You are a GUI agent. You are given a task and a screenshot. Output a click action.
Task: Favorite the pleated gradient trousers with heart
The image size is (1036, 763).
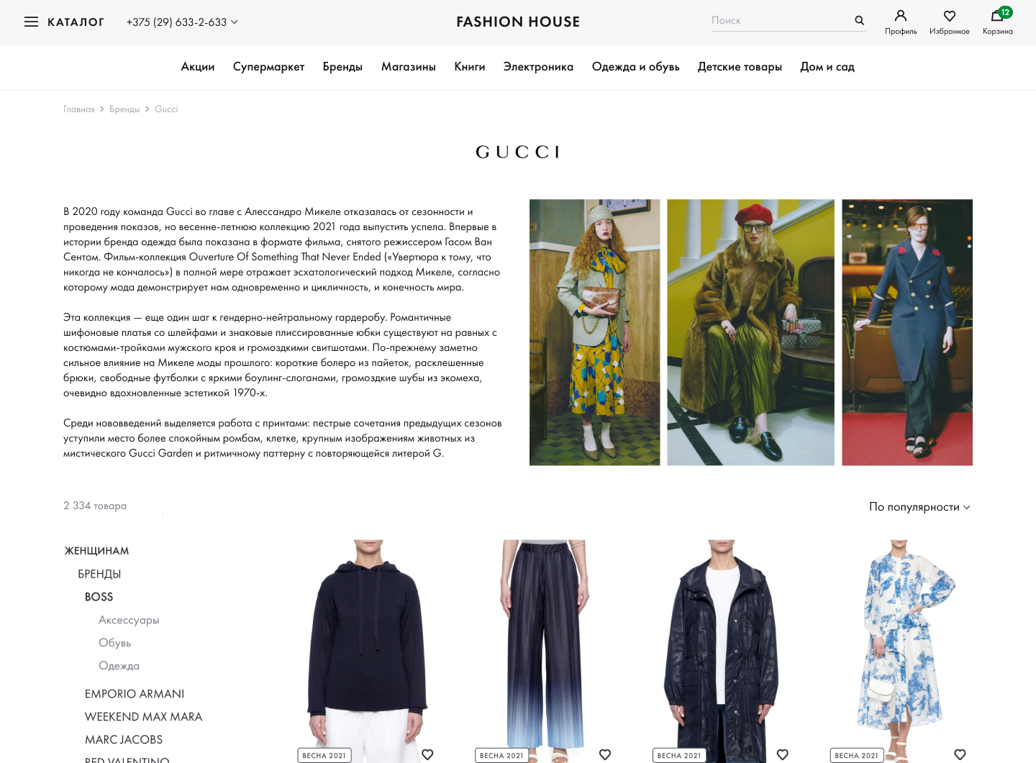[605, 754]
